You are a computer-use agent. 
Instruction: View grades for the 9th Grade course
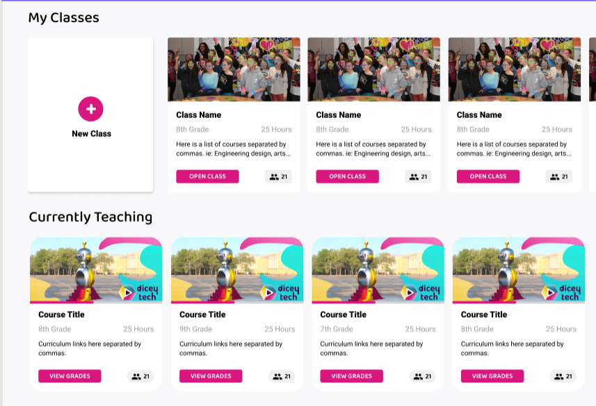point(211,376)
